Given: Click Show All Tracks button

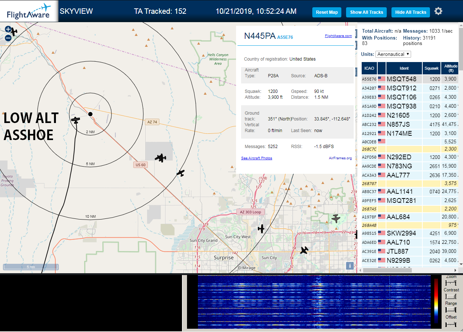Looking at the screenshot, I should coord(366,12).
